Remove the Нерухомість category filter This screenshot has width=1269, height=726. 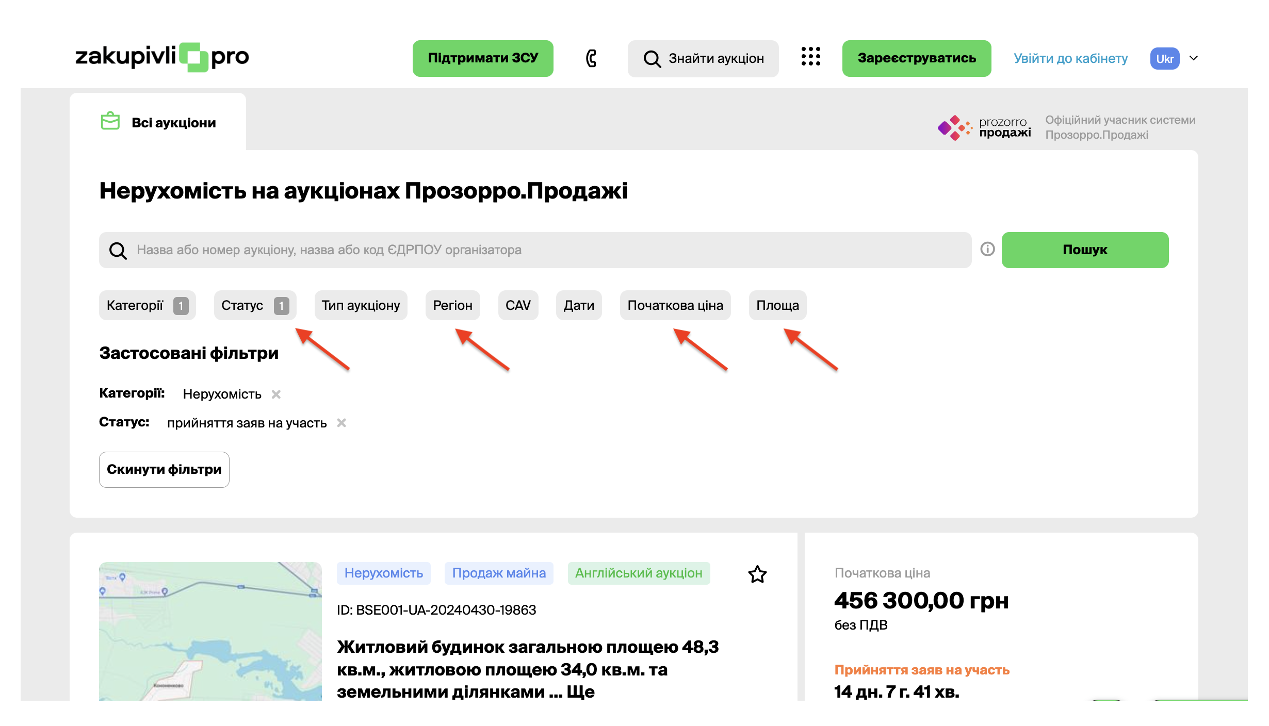pyautogui.click(x=276, y=394)
